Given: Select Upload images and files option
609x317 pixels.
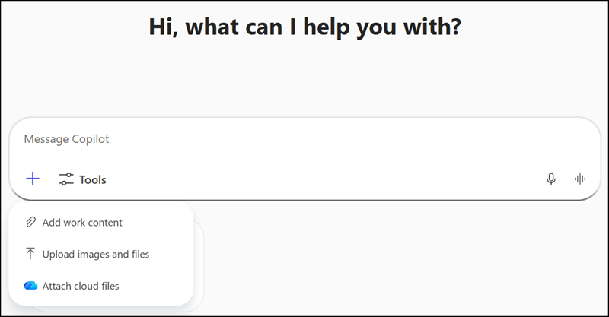Looking at the screenshot, I should [96, 254].
